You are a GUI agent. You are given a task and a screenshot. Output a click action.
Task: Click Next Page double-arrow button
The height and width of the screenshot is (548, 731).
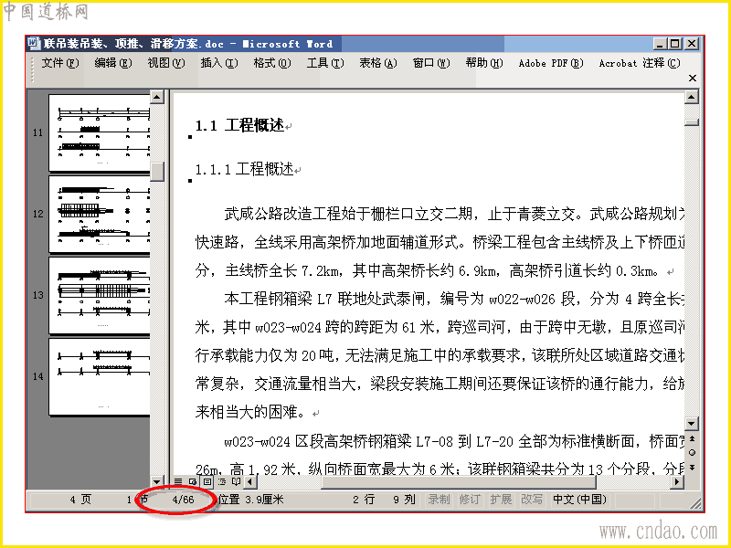[x=692, y=467]
